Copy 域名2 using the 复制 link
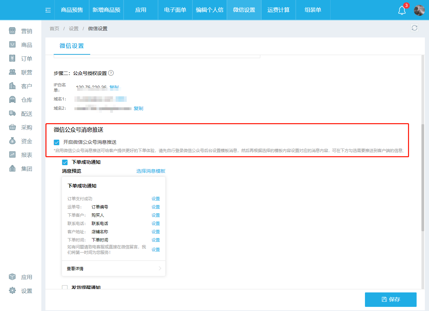 coord(138,108)
